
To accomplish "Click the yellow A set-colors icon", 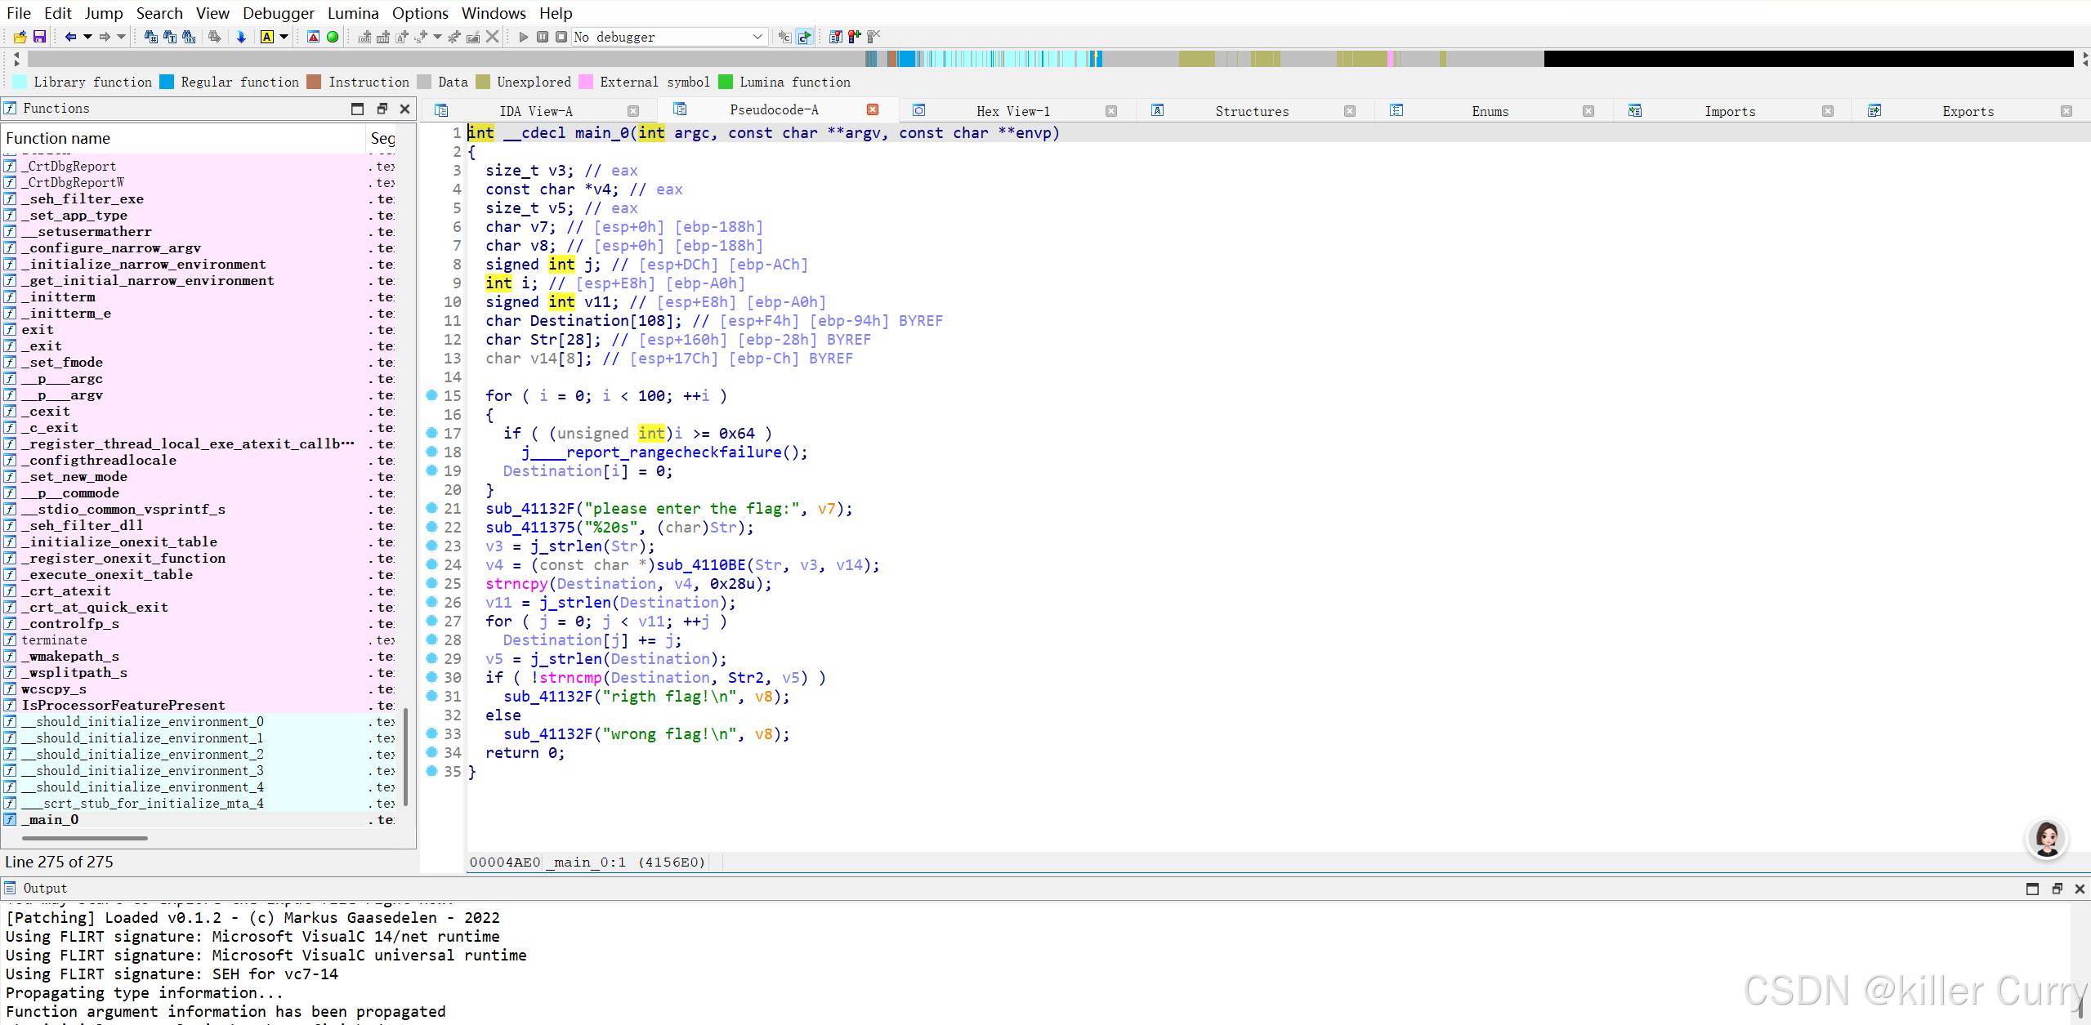I will point(267,37).
